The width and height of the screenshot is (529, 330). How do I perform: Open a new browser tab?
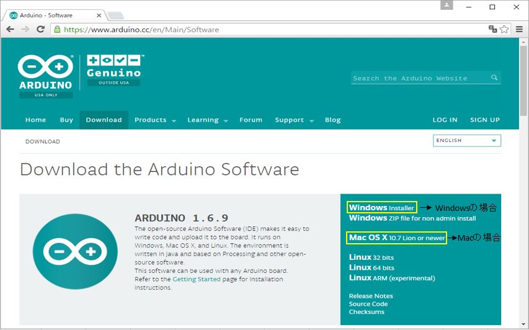coord(116,15)
